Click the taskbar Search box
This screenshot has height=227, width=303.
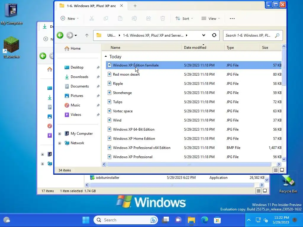(x=126, y=220)
